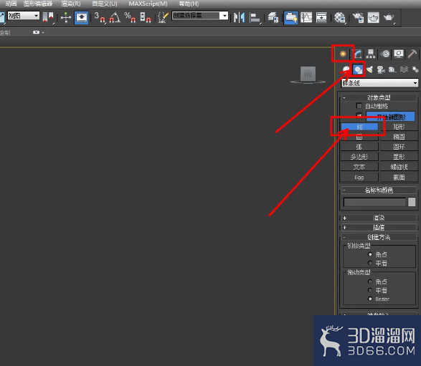This screenshot has height=366, width=421.
Task: Click the Render Production teapot icon
Action: (x=389, y=18)
